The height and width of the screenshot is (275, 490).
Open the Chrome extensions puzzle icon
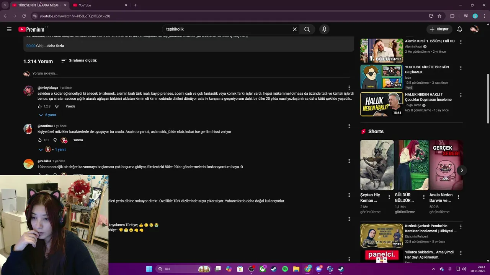(x=452, y=16)
